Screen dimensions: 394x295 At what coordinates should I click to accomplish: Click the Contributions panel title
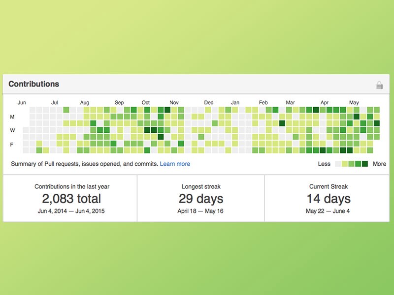[x=33, y=84]
